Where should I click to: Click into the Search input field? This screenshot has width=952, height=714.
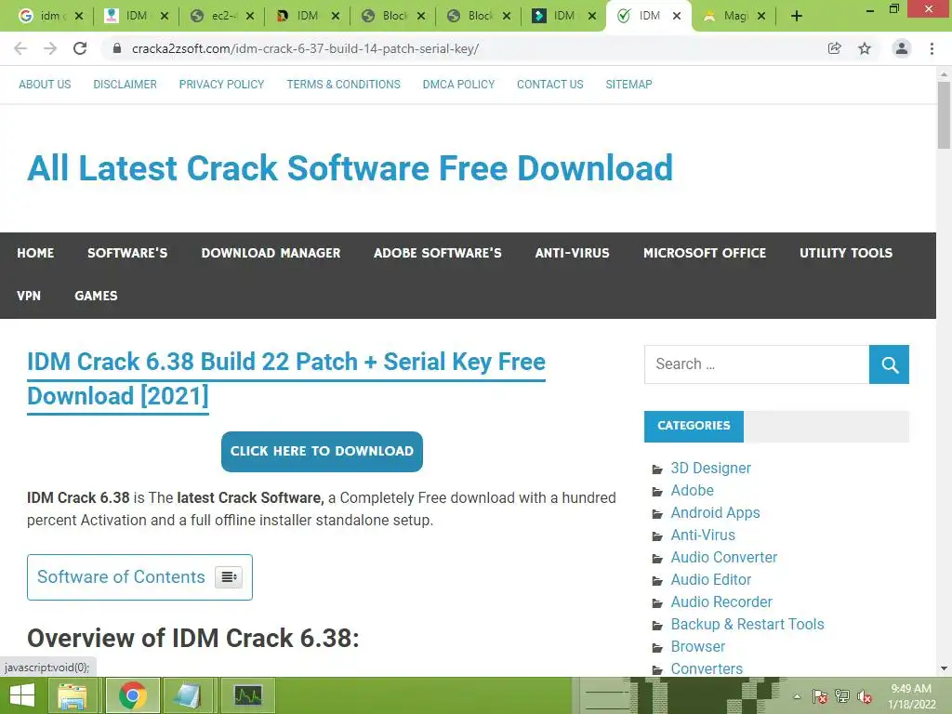(x=757, y=364)
